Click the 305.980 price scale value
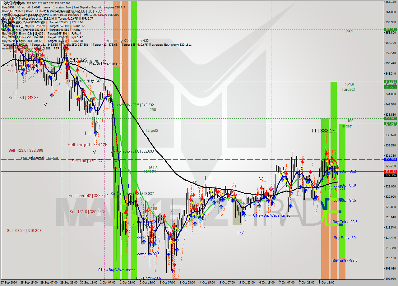Viewport: 398px width, 286px height. (x=391, y=279)
